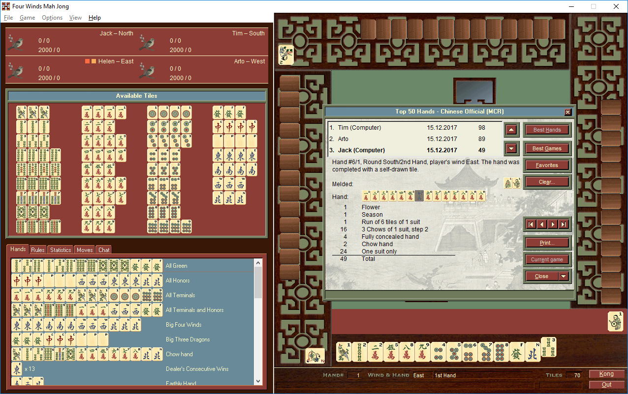Click the Print... button

coord(547,243)
